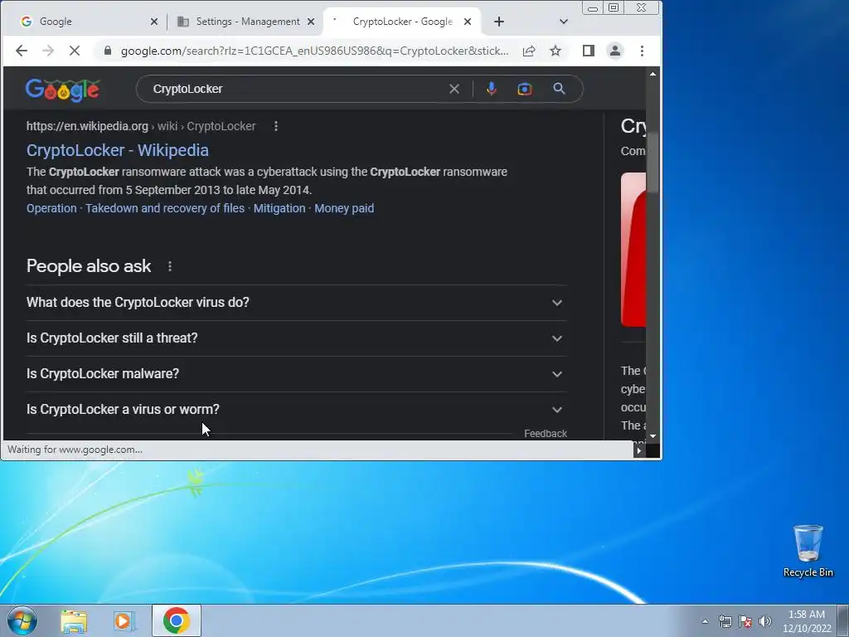Open the tab search dropdown
849x637 pixels.
pos(563,22)
